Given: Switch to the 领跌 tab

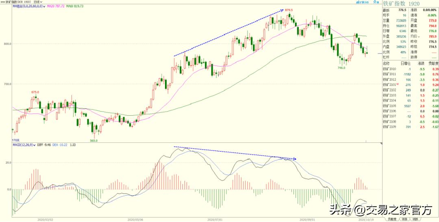Looking at the screenshot, I should pos(415,219).
